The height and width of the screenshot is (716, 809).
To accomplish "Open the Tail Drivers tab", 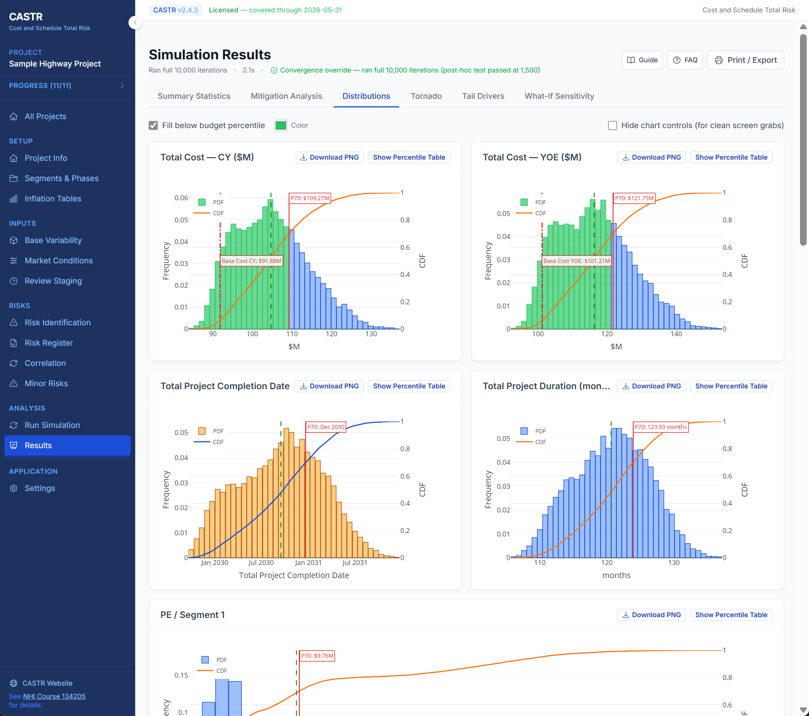I will [483, 96].
